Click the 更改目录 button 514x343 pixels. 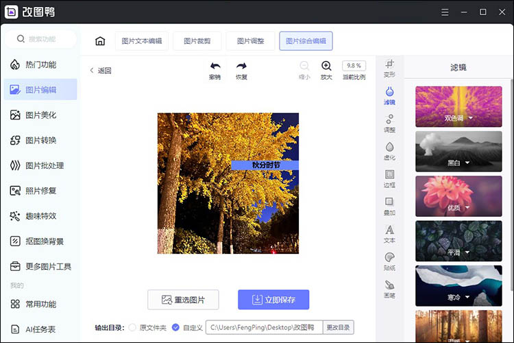pyautogui.click(x=339, y=327)
